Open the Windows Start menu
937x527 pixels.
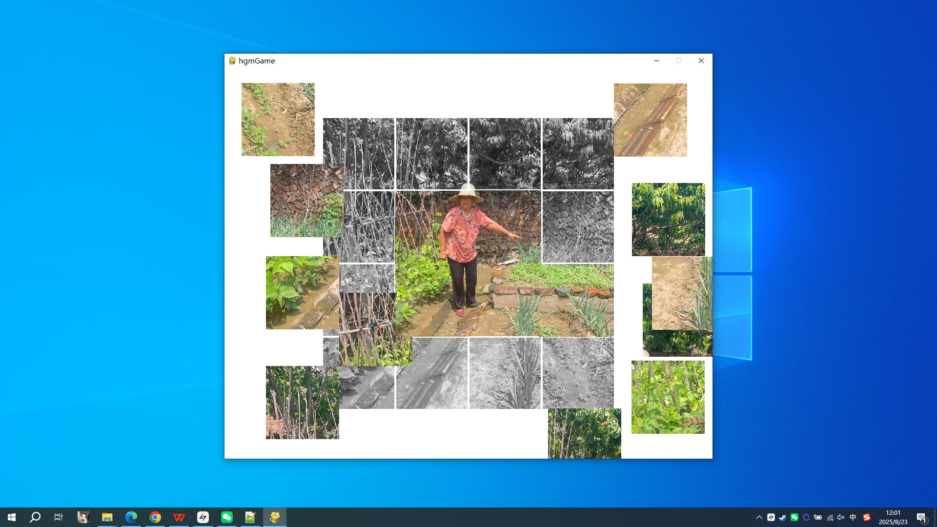pyautogui.click(x=12, y=517)
